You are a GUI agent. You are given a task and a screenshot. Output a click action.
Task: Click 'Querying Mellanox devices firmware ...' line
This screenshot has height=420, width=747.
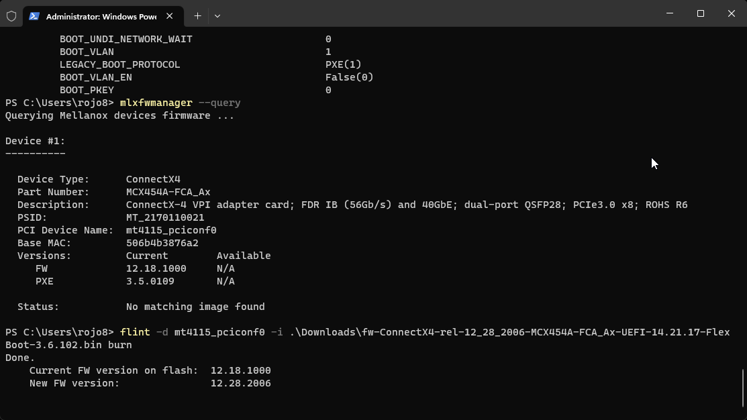[x=119, y=115]
